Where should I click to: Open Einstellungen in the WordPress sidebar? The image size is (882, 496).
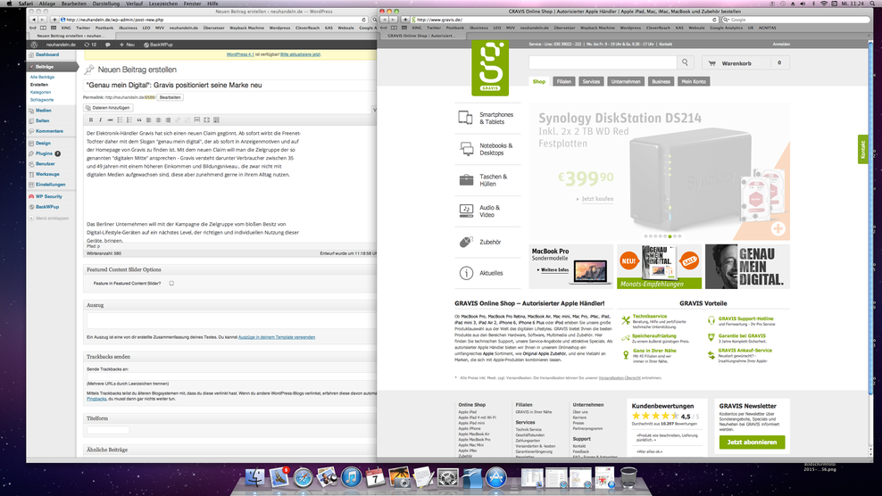click(x=51, y=185)
